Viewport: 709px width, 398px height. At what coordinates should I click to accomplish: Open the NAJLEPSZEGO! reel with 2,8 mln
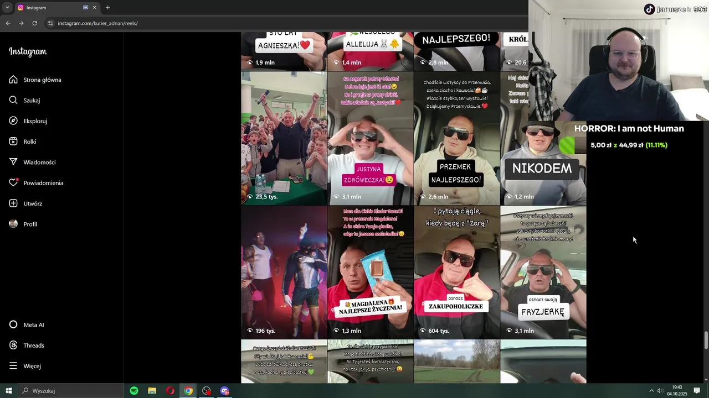[x=456, y=51]
